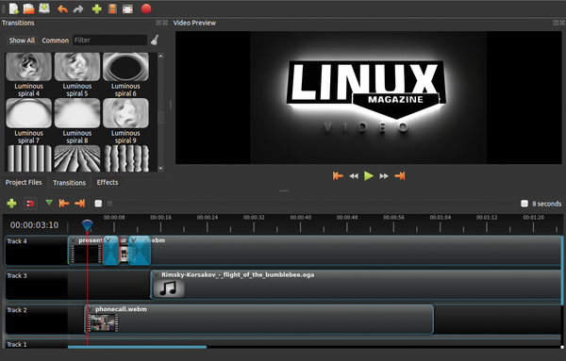Open menu arrow of phonecall.webm clip
This screenshot has height=361, width=566.
90,309
